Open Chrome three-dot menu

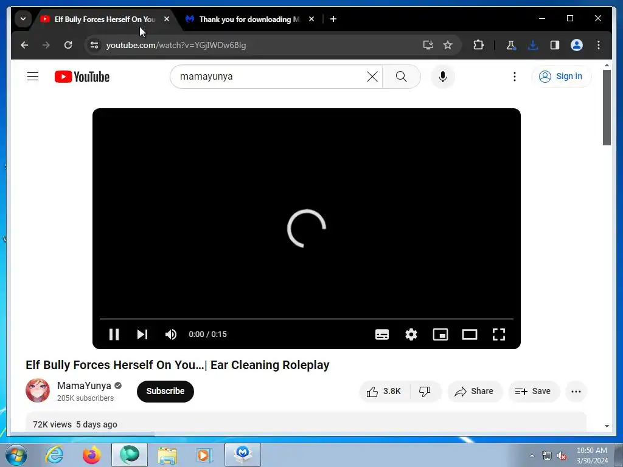tap(599, 45)
